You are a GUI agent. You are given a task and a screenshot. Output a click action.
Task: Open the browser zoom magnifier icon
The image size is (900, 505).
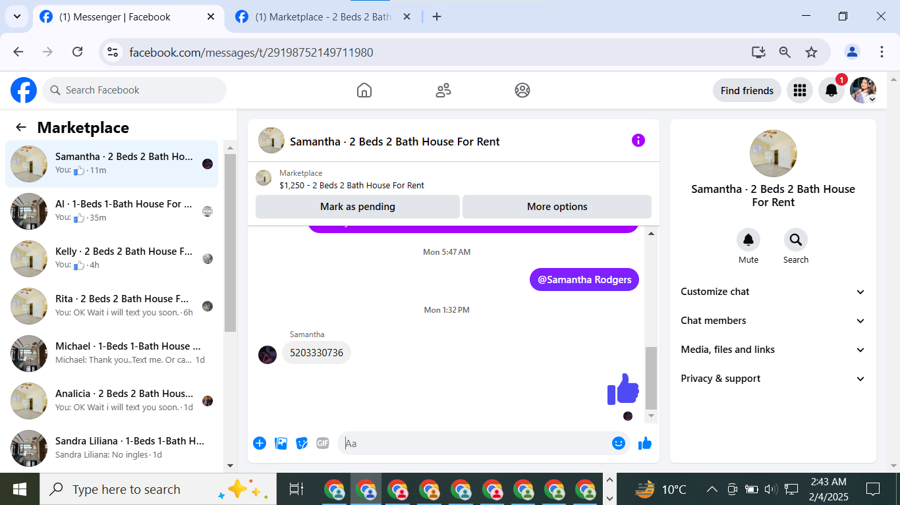(785, 52)
